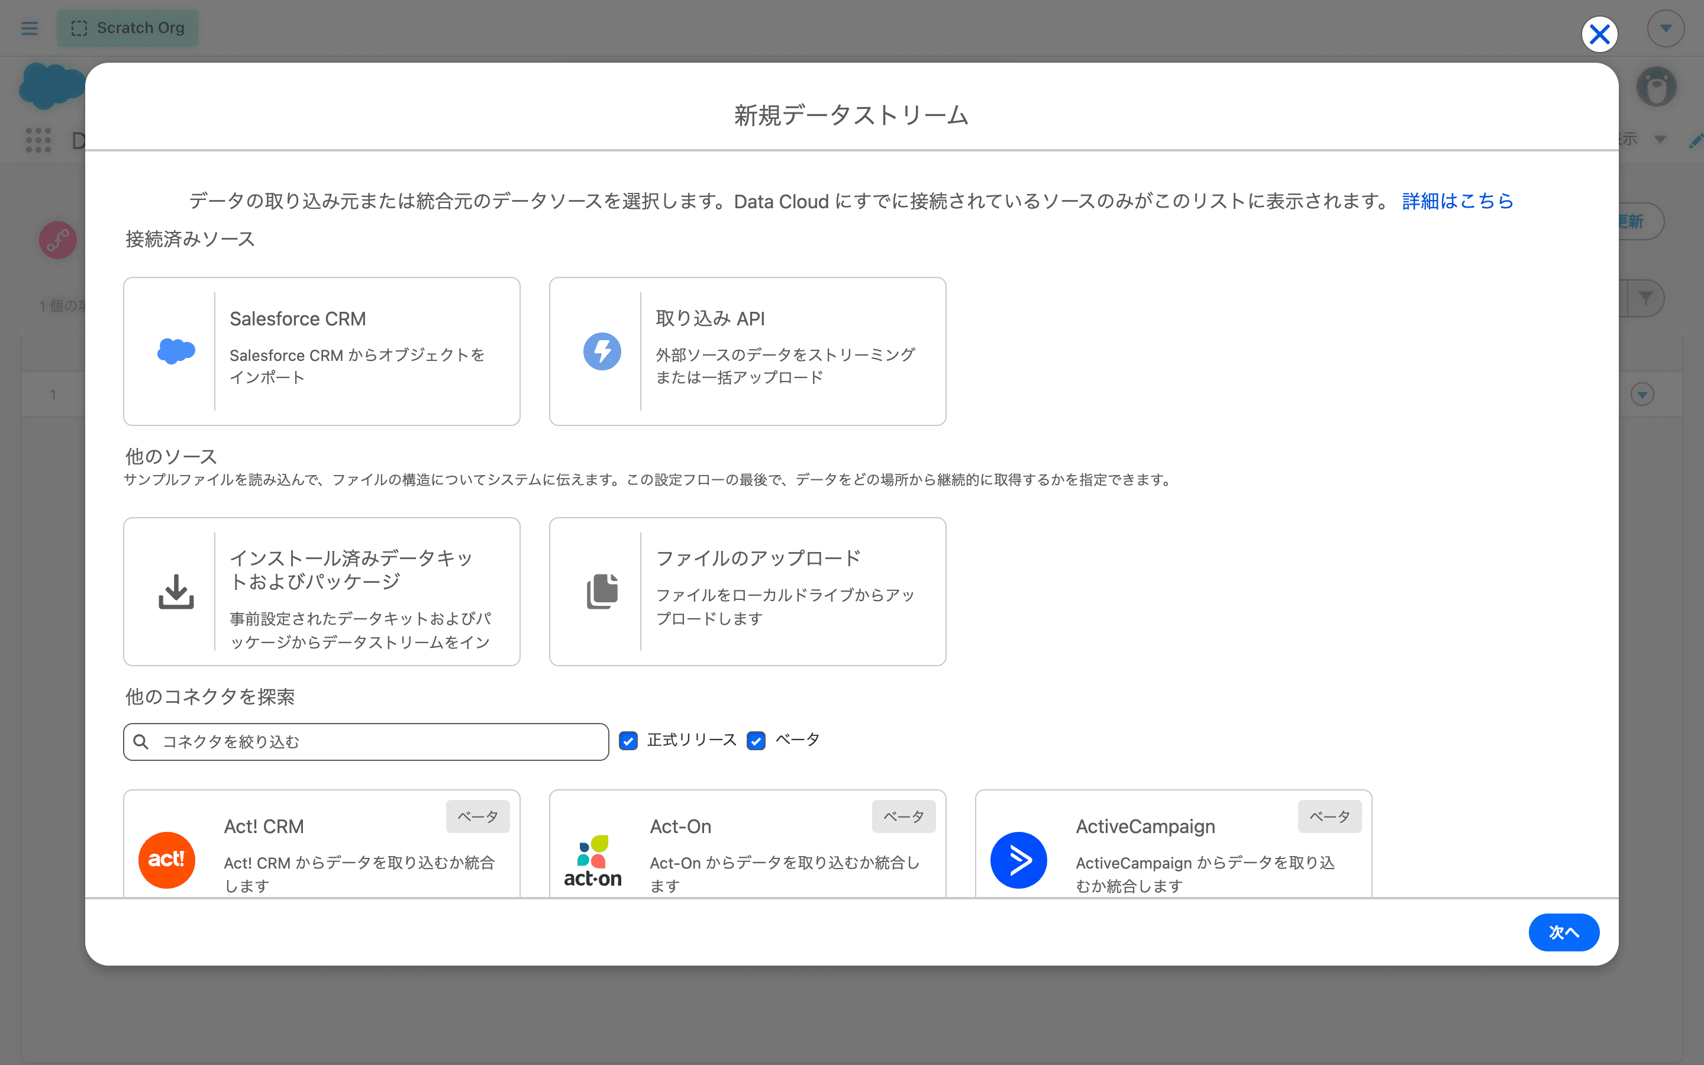Select the ActiveCampaign connector

[x=1173, y=844]
